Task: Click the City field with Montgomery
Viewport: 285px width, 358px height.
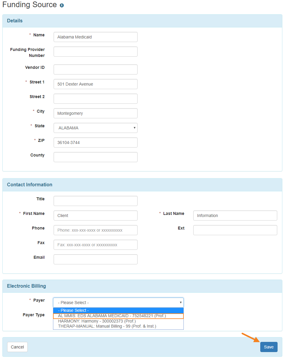Action: [x=95, y=113]
